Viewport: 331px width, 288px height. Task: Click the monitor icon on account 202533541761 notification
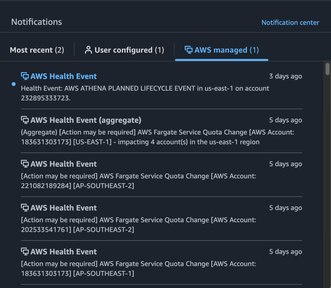coord(24,208)
